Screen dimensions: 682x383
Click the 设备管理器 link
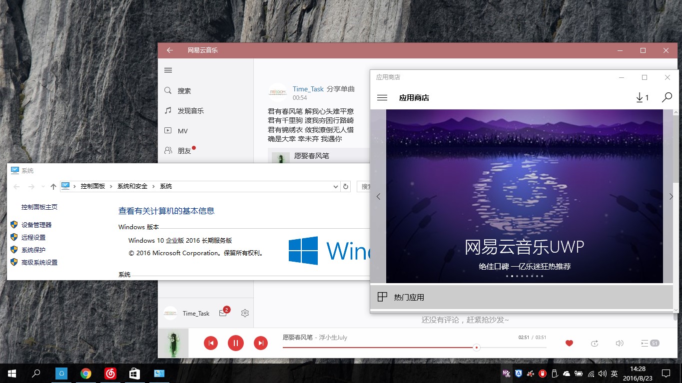tap(36, 225)
